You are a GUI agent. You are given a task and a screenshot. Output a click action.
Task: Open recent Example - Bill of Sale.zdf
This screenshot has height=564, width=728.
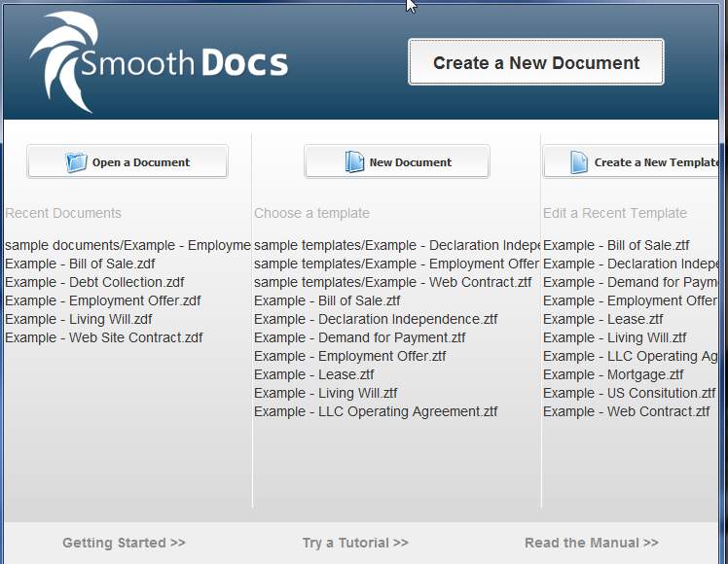(80, 264)
